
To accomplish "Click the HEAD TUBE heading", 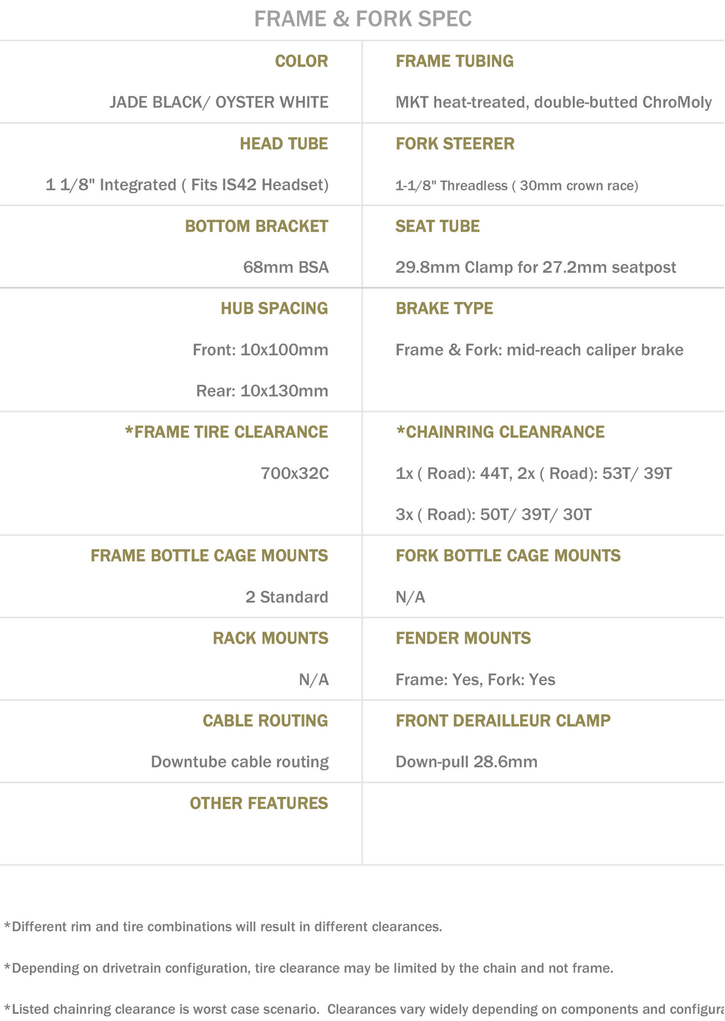I will (x=284, y=144).
